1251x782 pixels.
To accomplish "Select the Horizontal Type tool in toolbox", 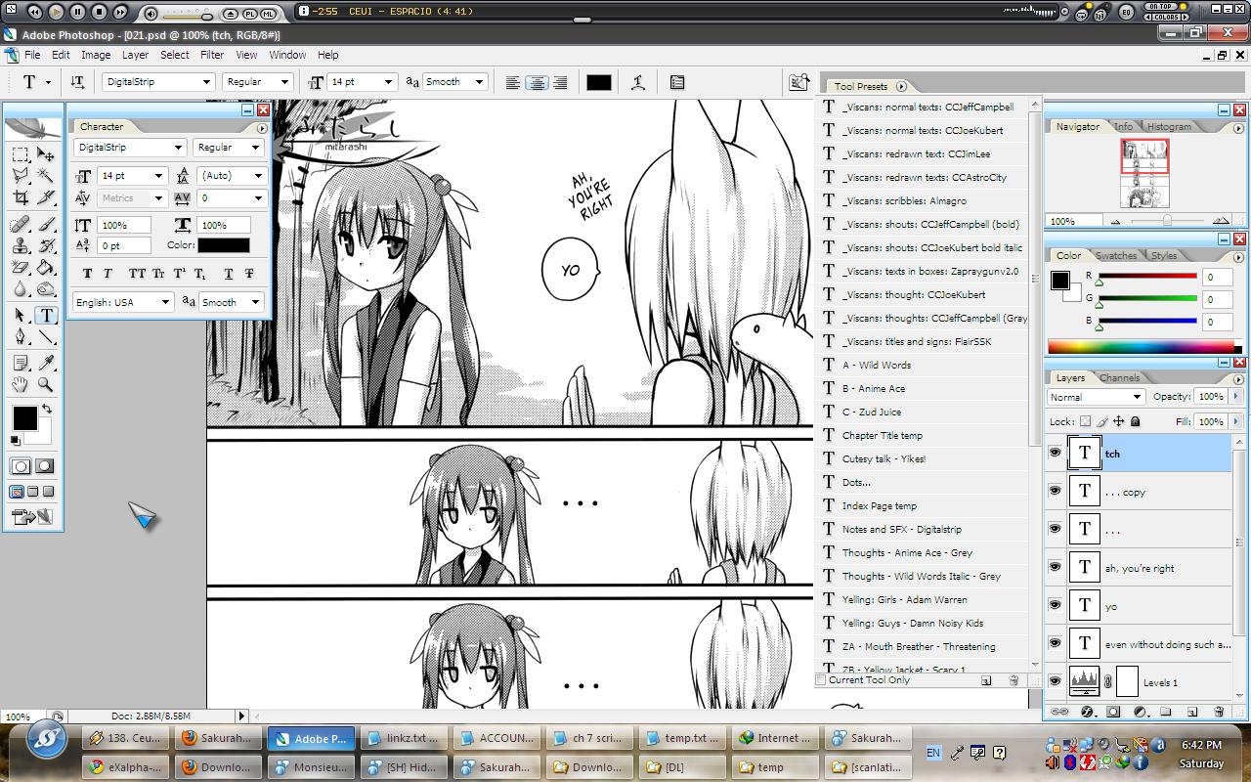I will point(46,316).
